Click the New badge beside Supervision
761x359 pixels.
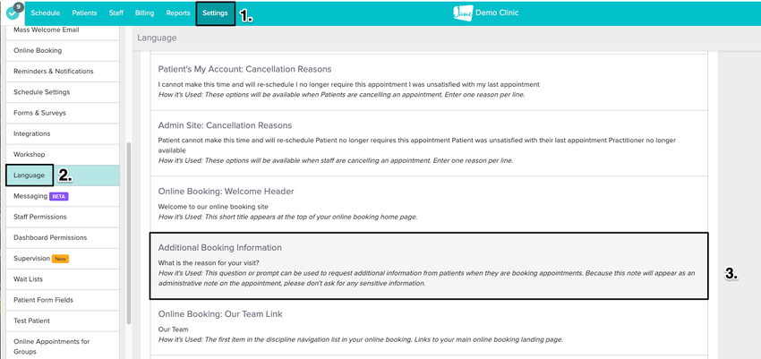(x=60, y=259)
